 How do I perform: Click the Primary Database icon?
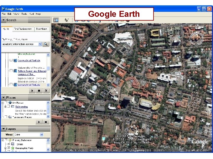[10, 140]
